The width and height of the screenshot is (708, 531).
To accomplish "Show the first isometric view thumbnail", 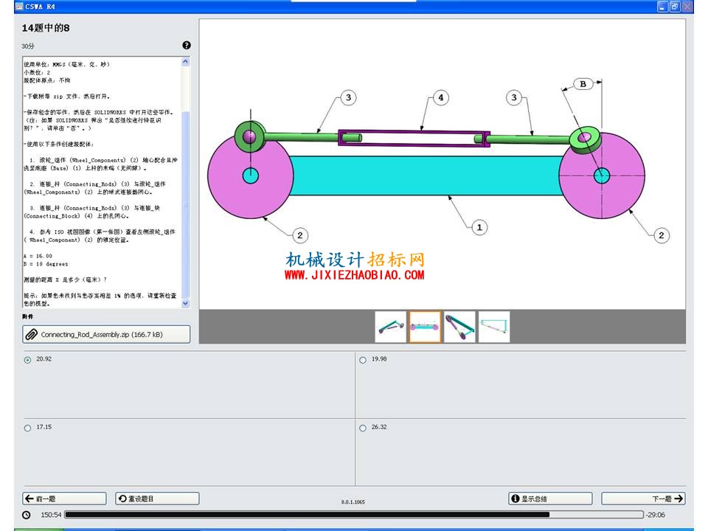I will [391, 327].
